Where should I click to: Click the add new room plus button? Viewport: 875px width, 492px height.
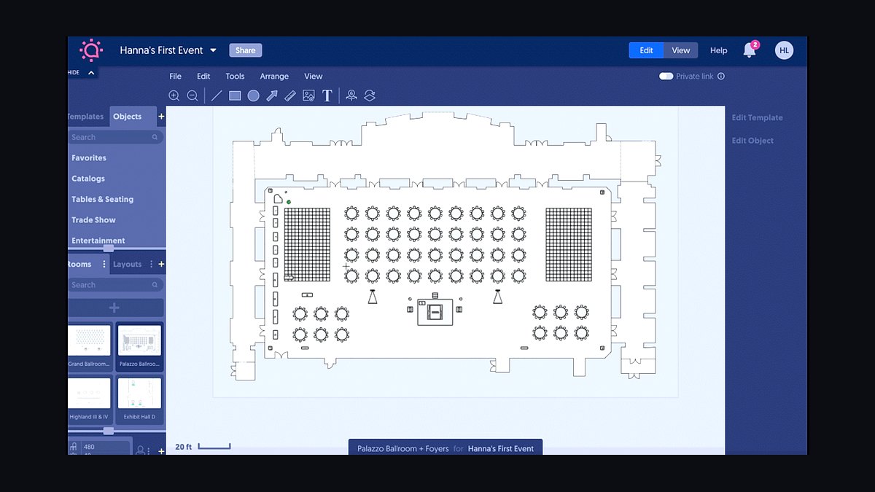[116, 308]
